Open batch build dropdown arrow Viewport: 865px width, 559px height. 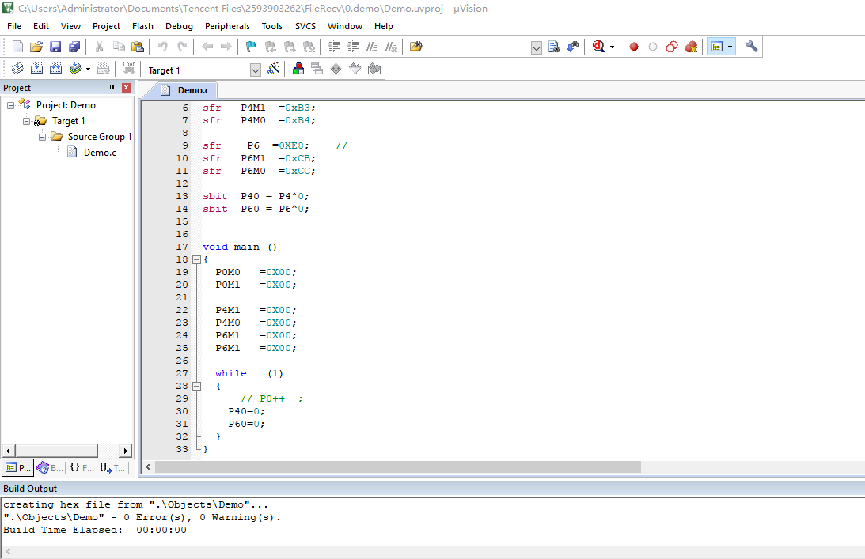[x=88, y=69]
